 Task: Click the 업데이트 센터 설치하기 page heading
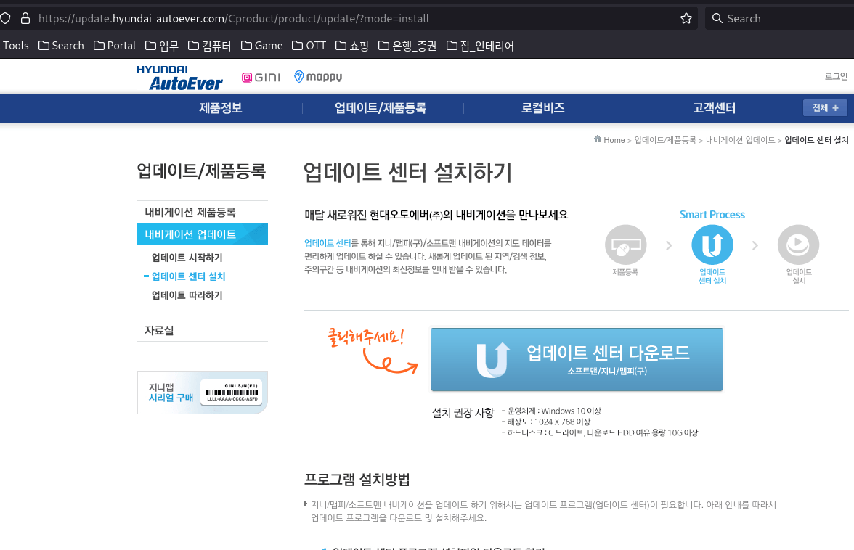click(x=407, y=173)
